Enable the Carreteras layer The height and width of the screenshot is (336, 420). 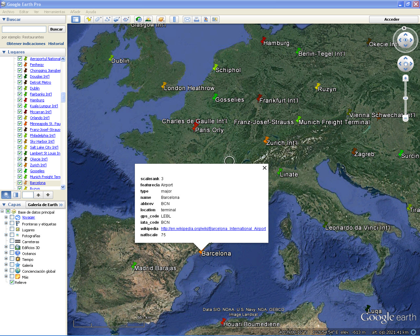pos(12,241)
